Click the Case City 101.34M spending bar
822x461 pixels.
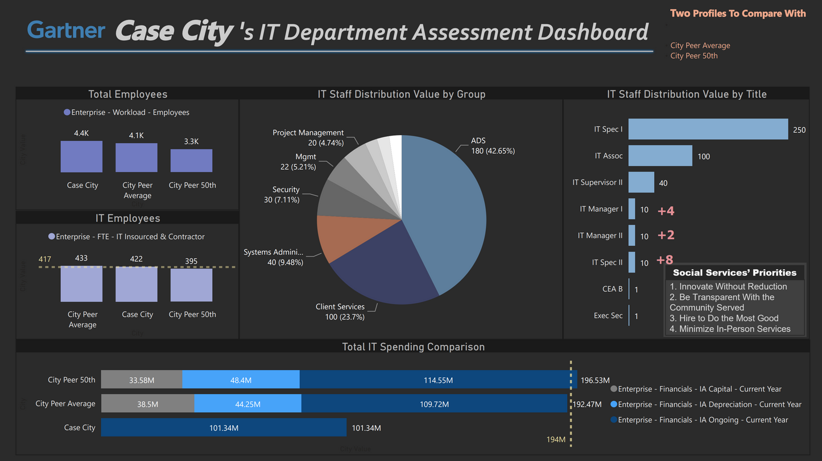click(224, 428)
